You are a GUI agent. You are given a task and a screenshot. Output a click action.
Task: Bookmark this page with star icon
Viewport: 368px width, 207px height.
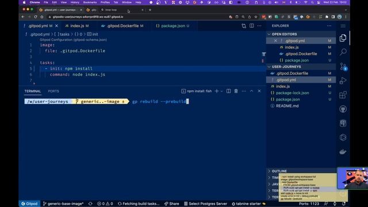(x=256, y=17)
